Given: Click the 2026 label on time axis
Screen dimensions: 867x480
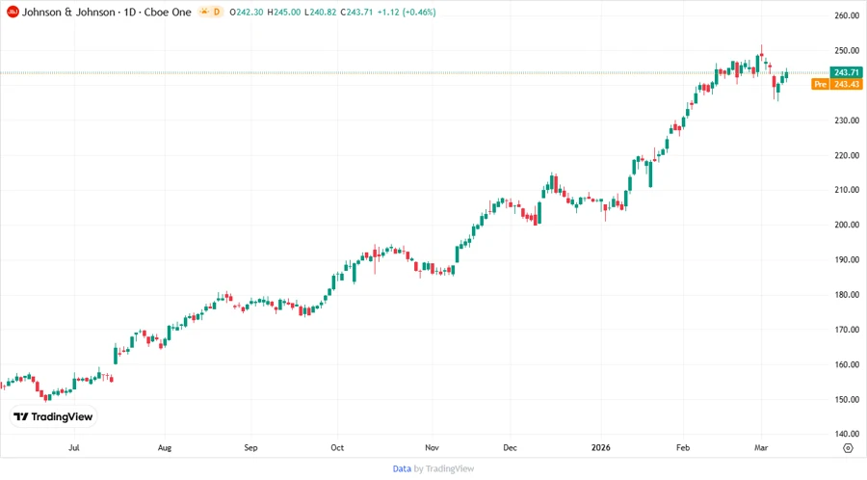Looking at the screenshot, I should tap(600, 447).
